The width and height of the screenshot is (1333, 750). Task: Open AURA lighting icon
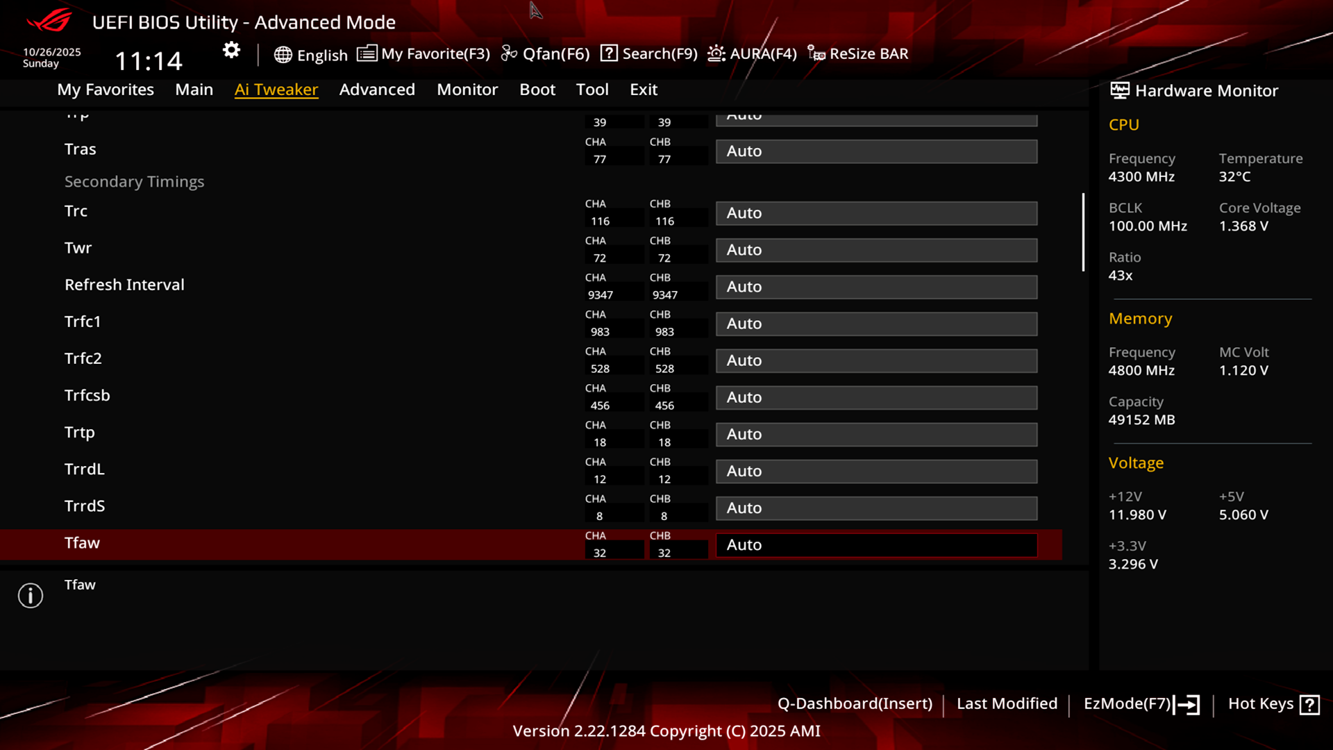click(716, 53)
